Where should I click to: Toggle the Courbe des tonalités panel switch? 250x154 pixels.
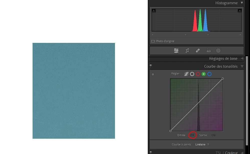pyautogui.click(x=151, y=66)
